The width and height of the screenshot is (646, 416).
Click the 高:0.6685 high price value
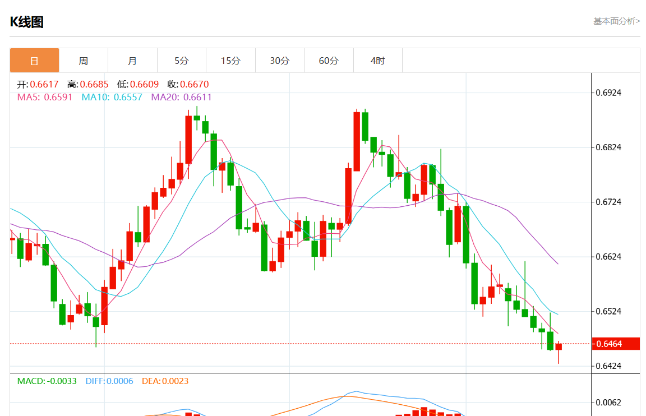pyautogui.click(x=87, y=85)
